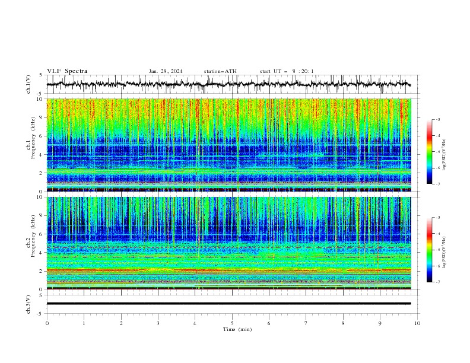Click the ch.2 spectrogram panel
470x363 pixels.
(228, 243)
